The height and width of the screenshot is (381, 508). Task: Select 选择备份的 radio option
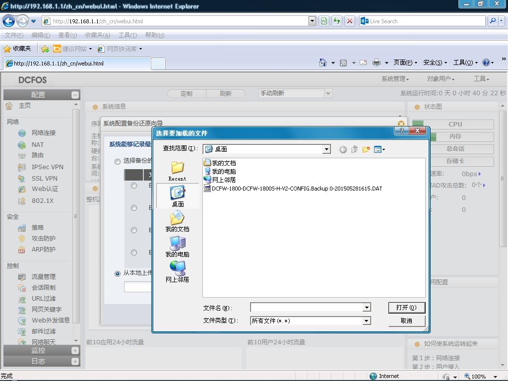(x=118, y=161)
